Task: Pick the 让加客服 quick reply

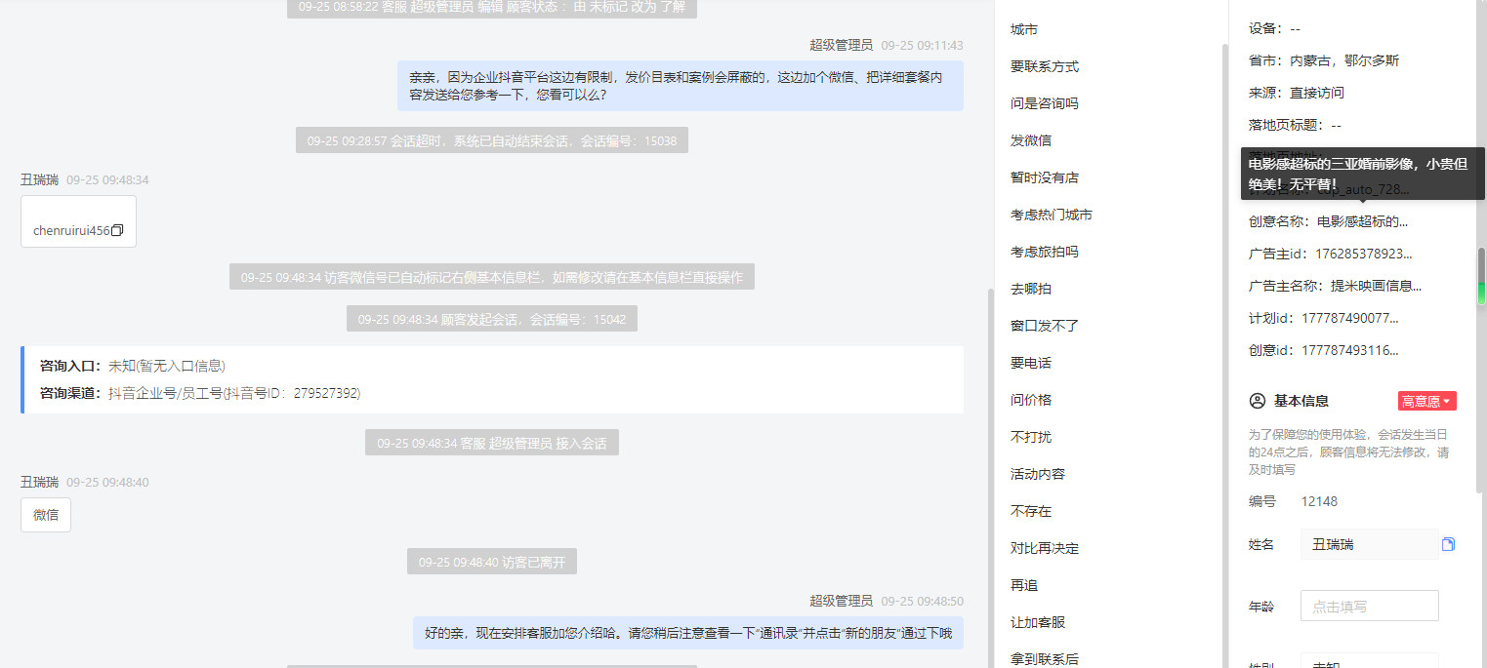Action: (x=1038, y=622)
